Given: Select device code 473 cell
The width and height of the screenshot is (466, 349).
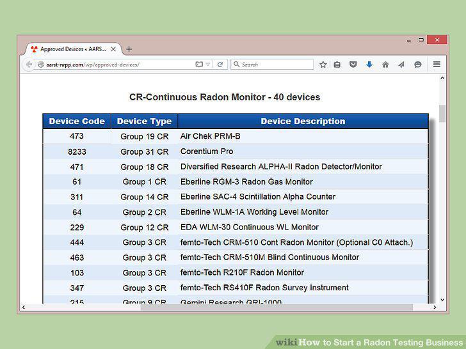Looking at the screenshot, I should click(77, 136).
